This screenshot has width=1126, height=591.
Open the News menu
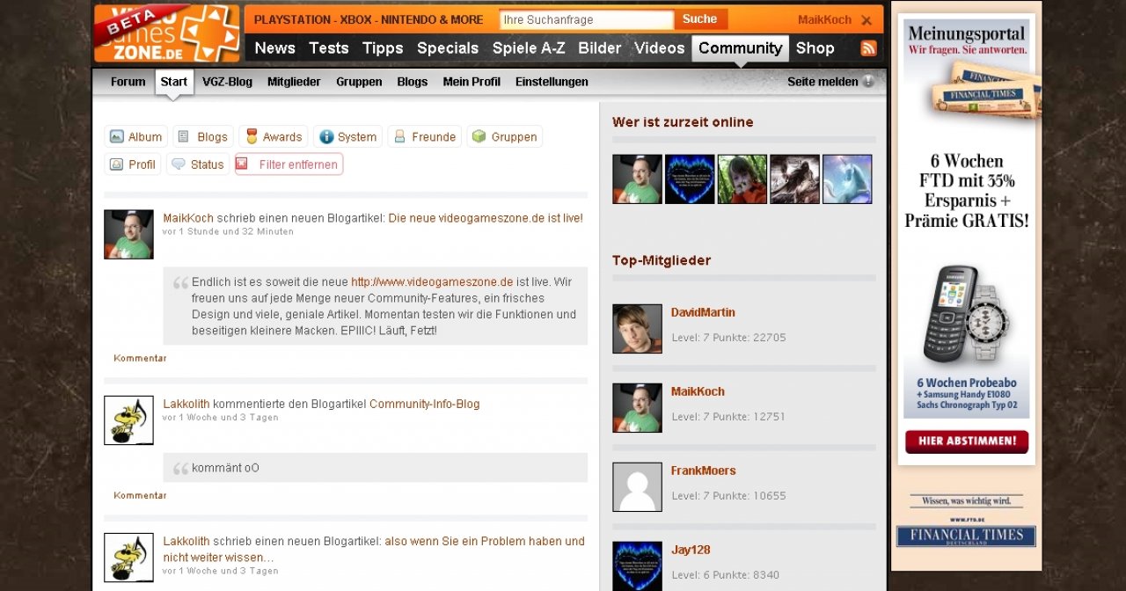tap(275, 48)
